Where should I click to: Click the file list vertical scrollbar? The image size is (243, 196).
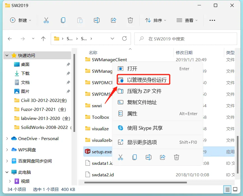click(x=238, y=154)
